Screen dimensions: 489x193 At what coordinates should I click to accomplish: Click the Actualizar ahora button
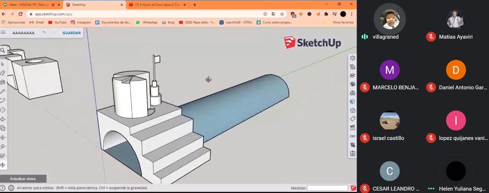pyautogui.click(x=23, y=179)
